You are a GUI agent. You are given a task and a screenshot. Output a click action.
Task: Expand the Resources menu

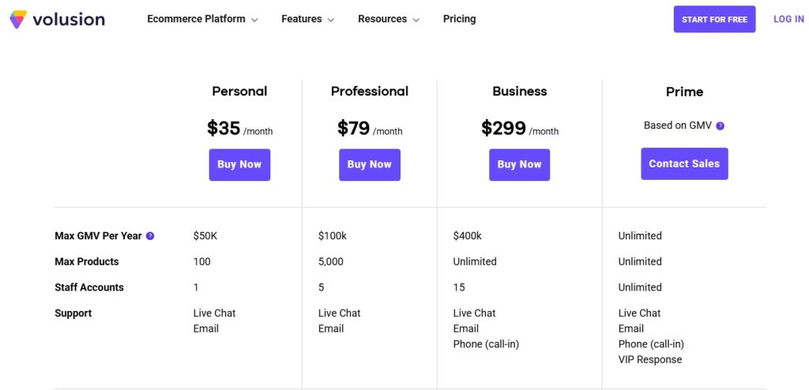(x=388, y=19)
